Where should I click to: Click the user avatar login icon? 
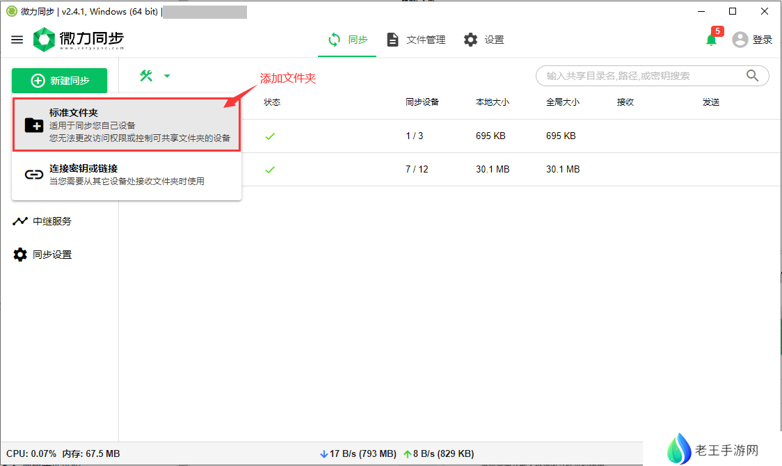click(740, 40)
